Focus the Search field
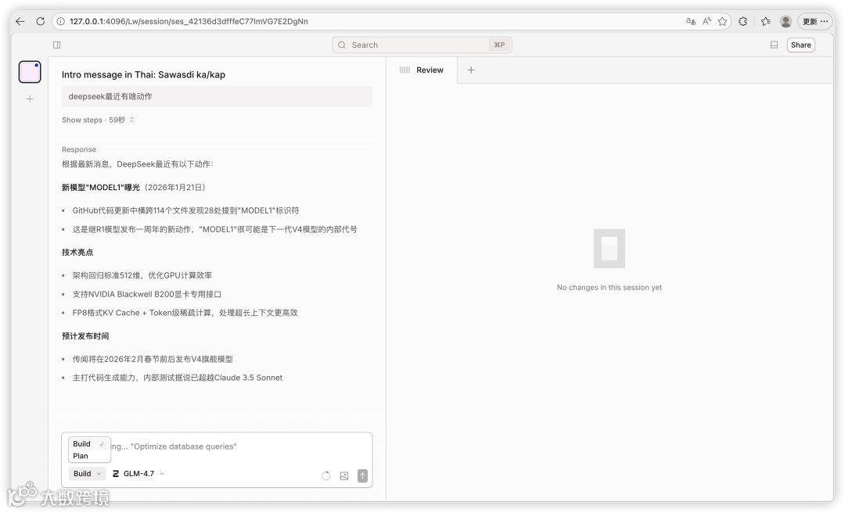The height and width of the screenshot is (513, 845). [422, 45]
